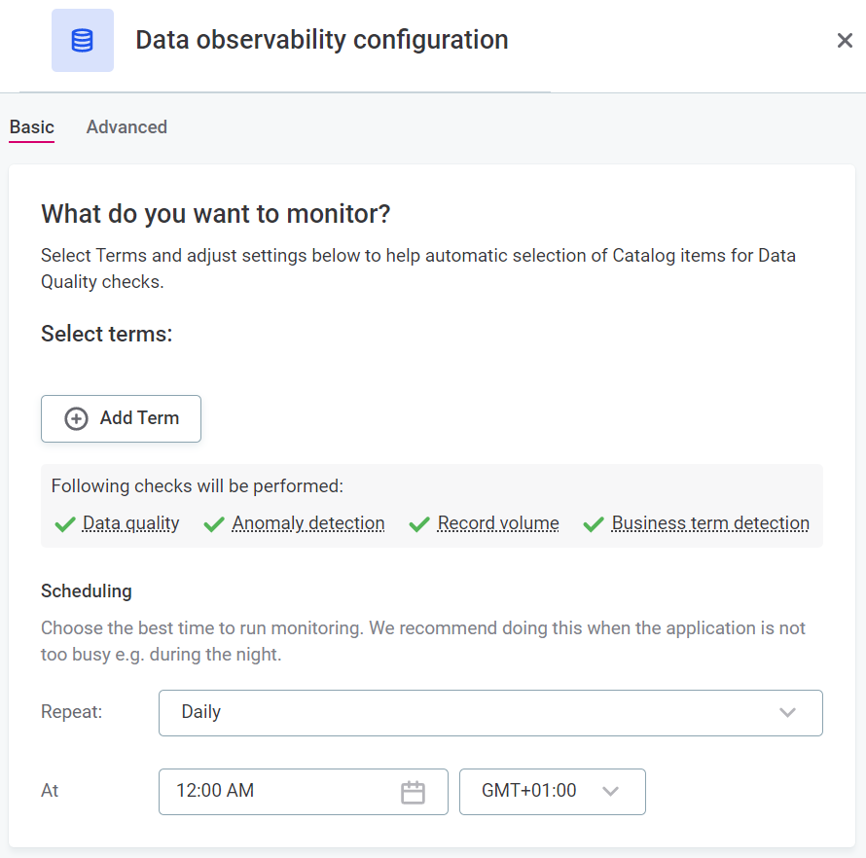This screenshot has height=858, width=866.
Task: Click the calendar icon in the time field
Action: pos(414,792)
